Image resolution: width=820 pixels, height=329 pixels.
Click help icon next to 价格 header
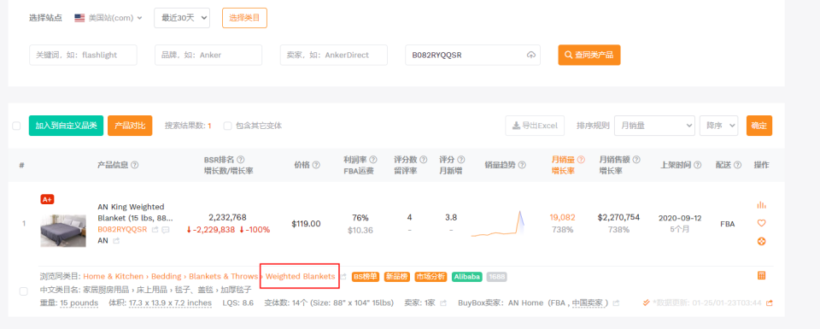316,165
